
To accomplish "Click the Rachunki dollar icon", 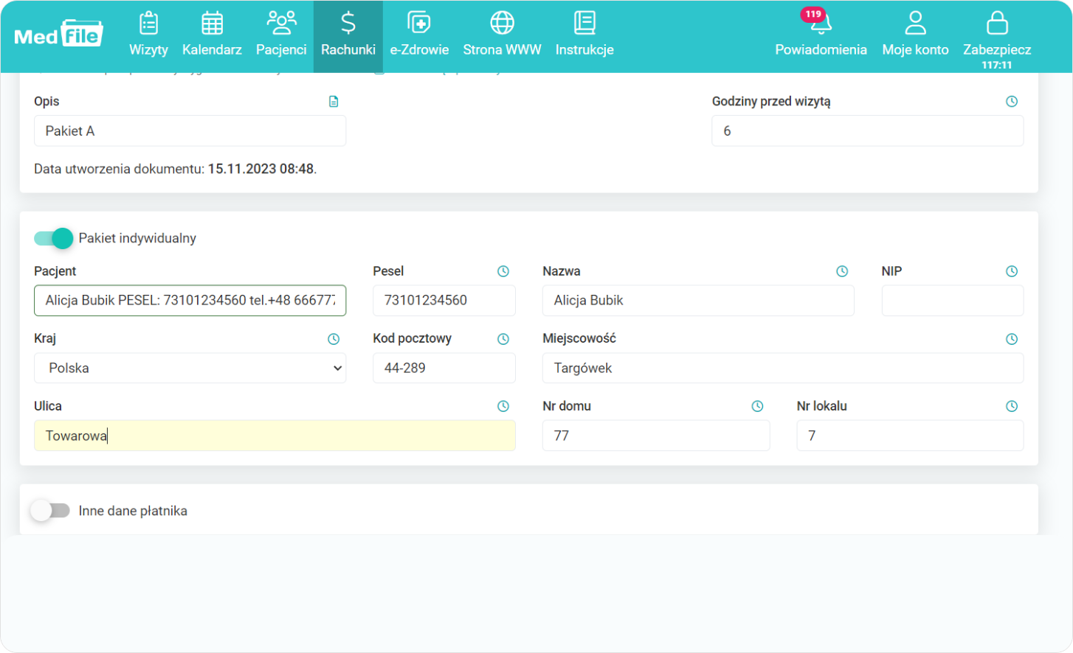I will tap(348, 23).
